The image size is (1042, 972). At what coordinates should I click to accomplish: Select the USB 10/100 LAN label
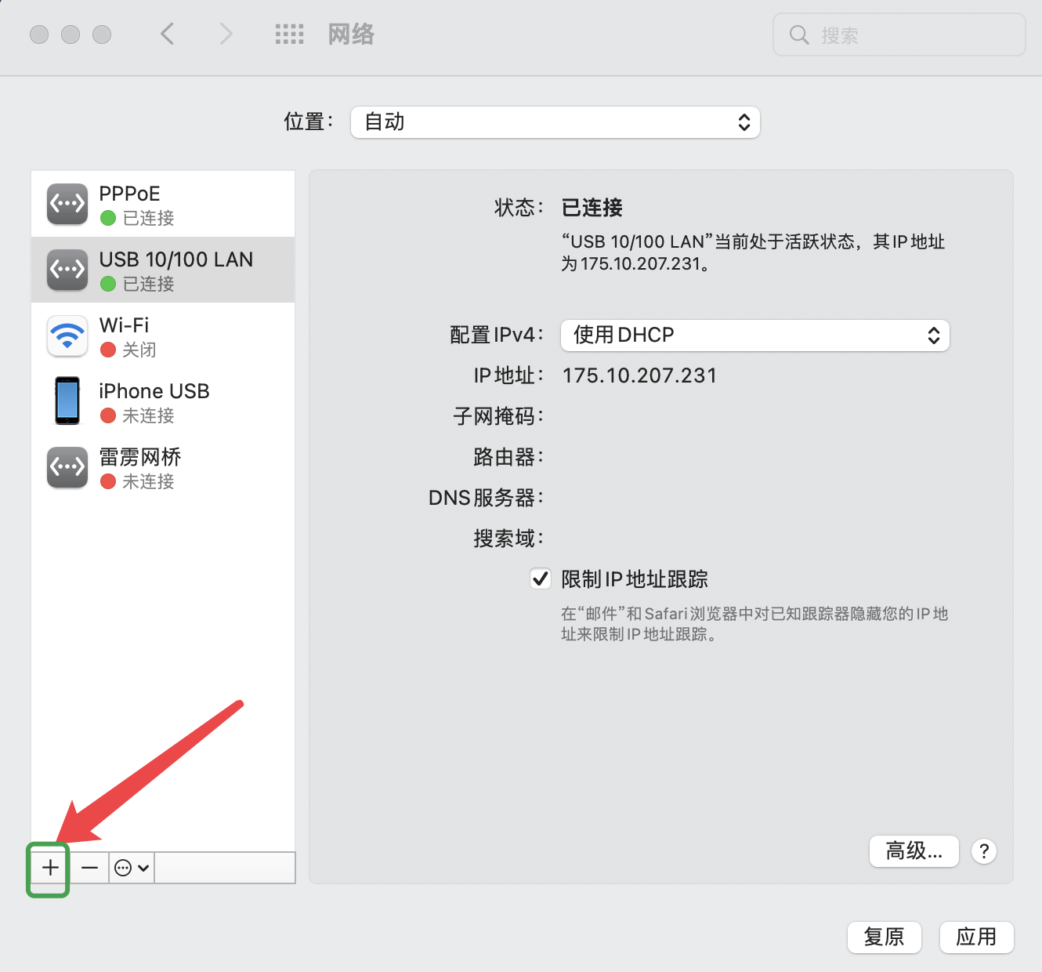[176, 259]
